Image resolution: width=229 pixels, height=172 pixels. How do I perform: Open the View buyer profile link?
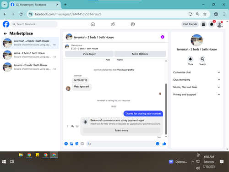click(x=125, y=70)
